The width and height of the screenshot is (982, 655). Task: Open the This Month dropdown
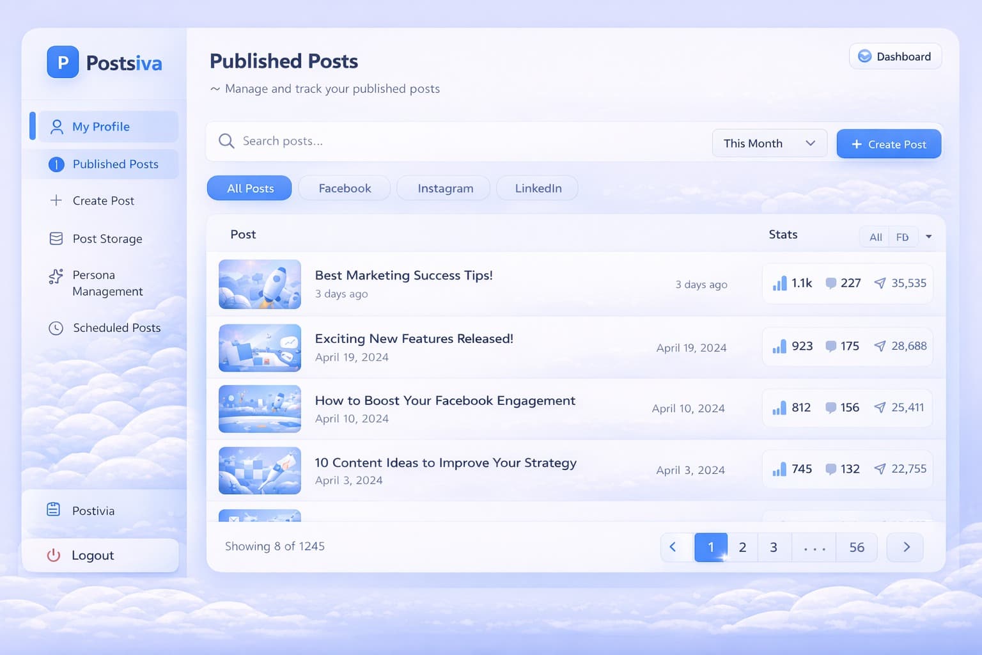[x=769, y=143]
